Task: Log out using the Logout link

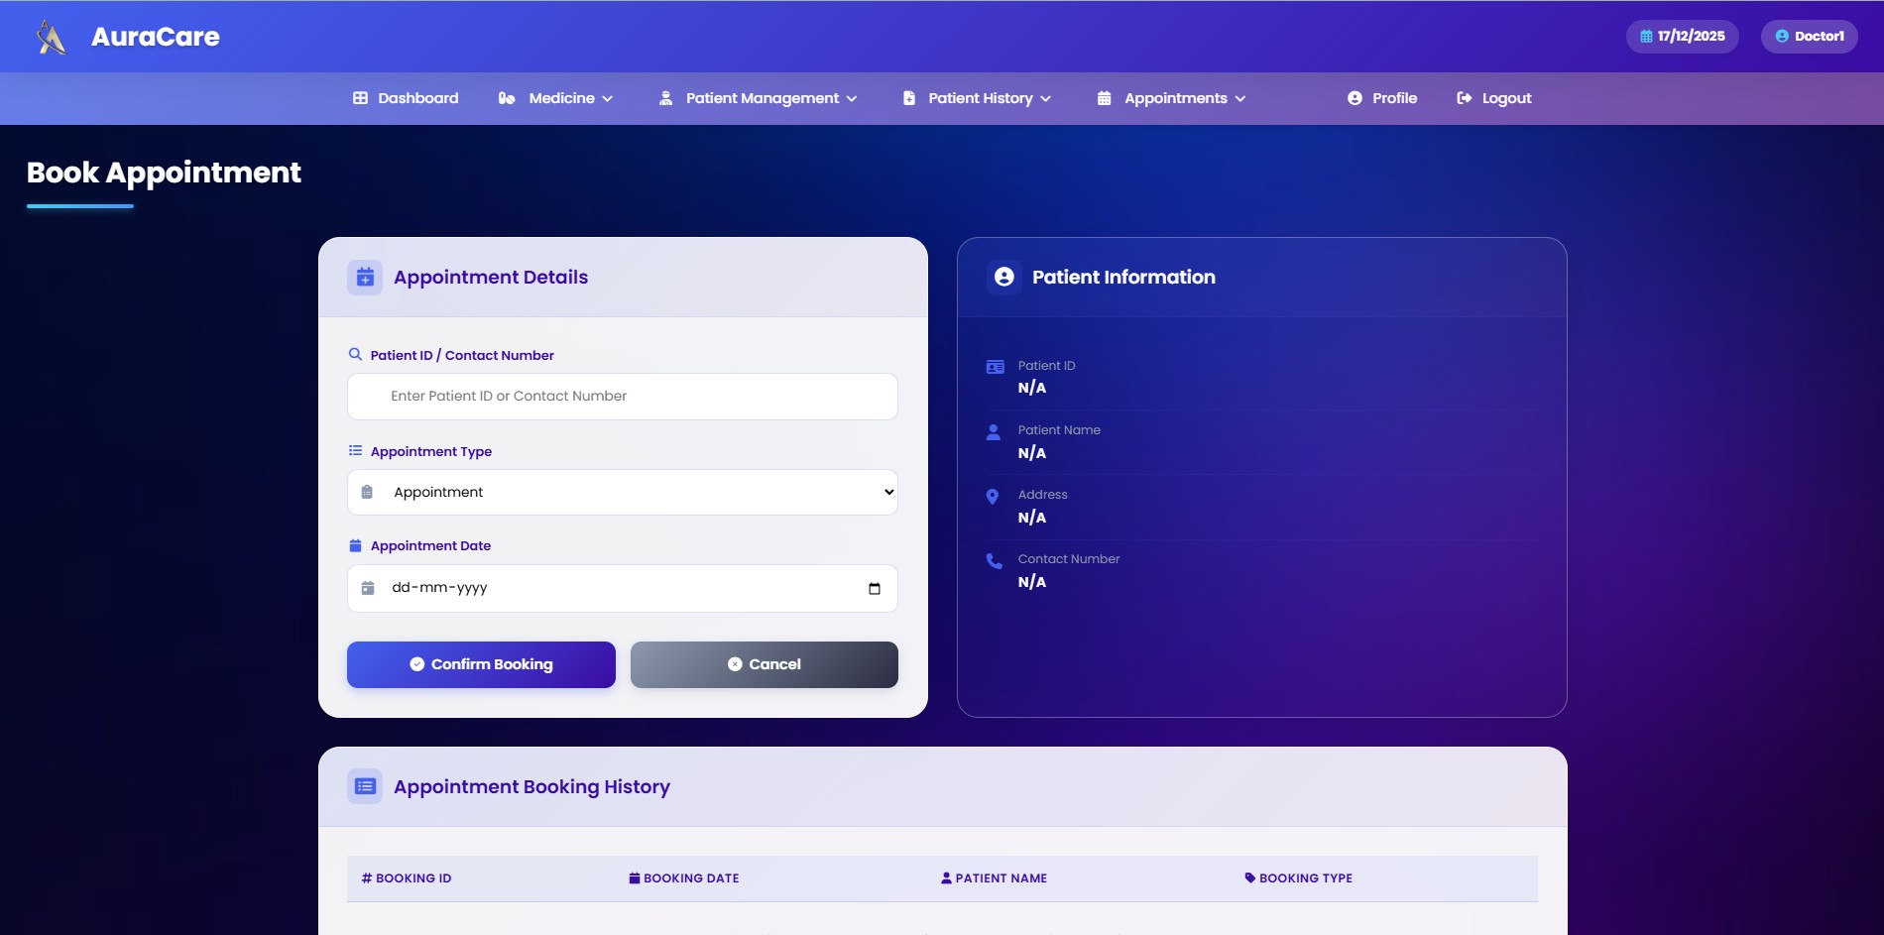Action: (1494, 98)
